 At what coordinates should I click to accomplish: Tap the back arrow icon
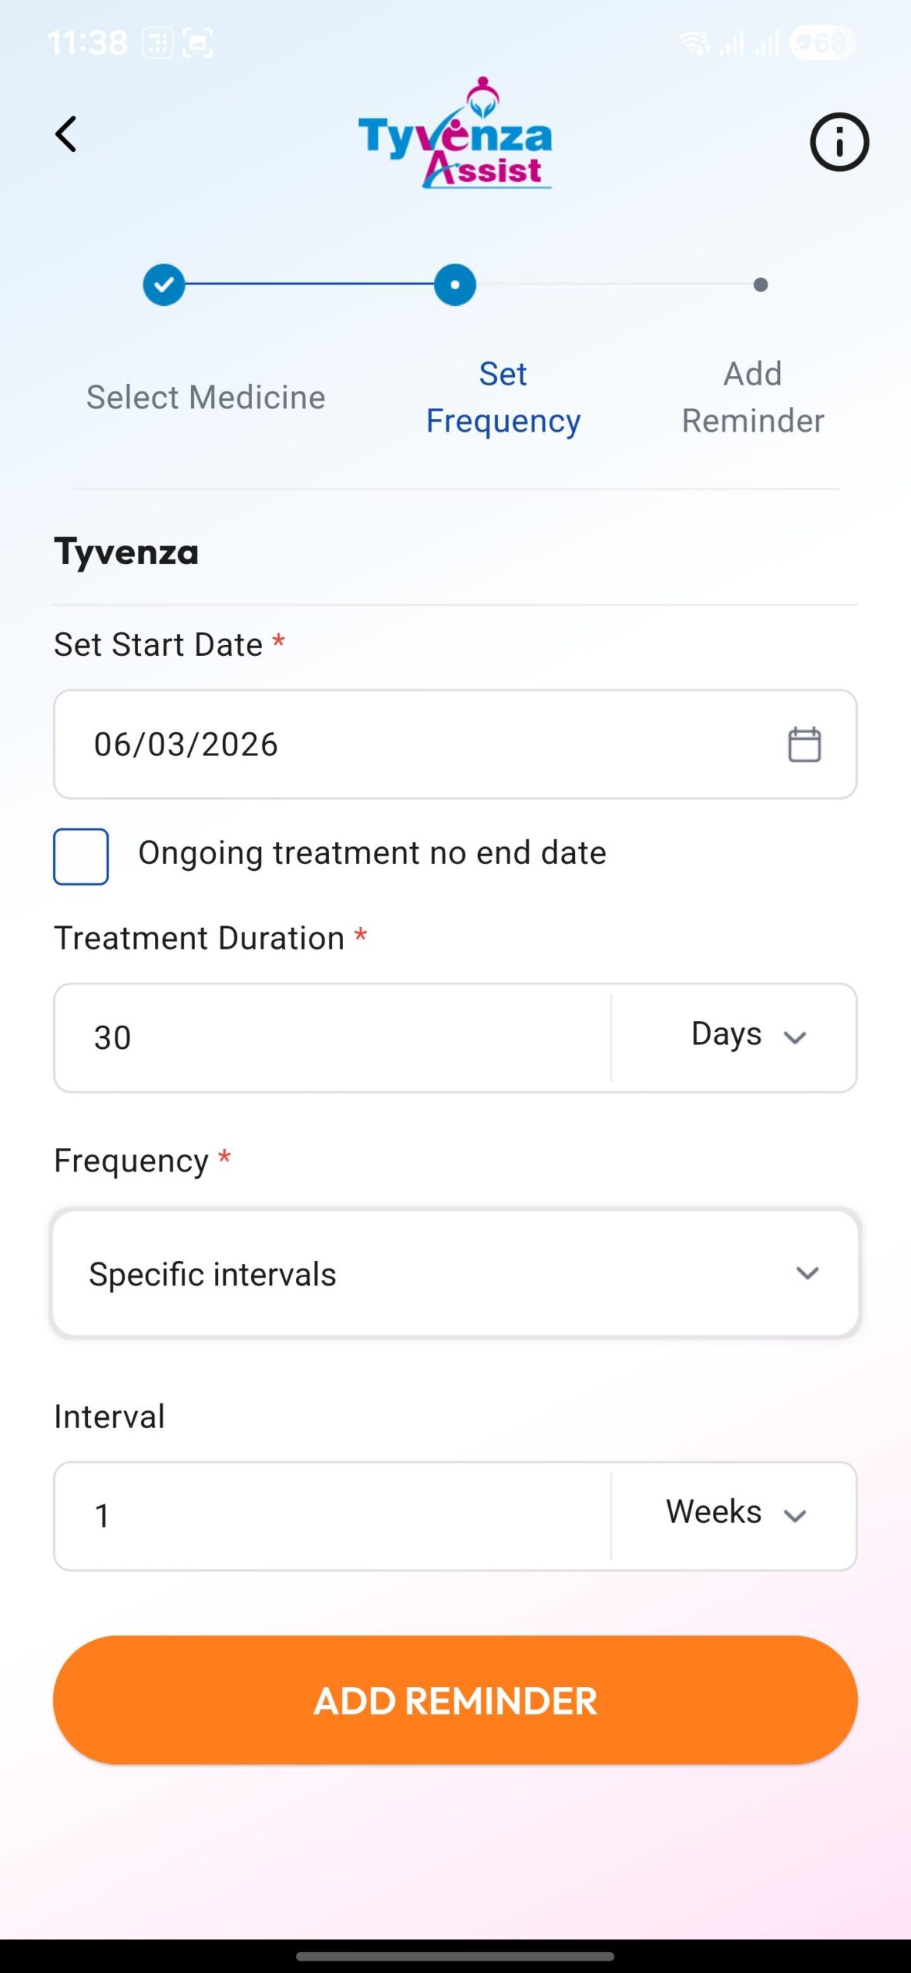[66, 134]
